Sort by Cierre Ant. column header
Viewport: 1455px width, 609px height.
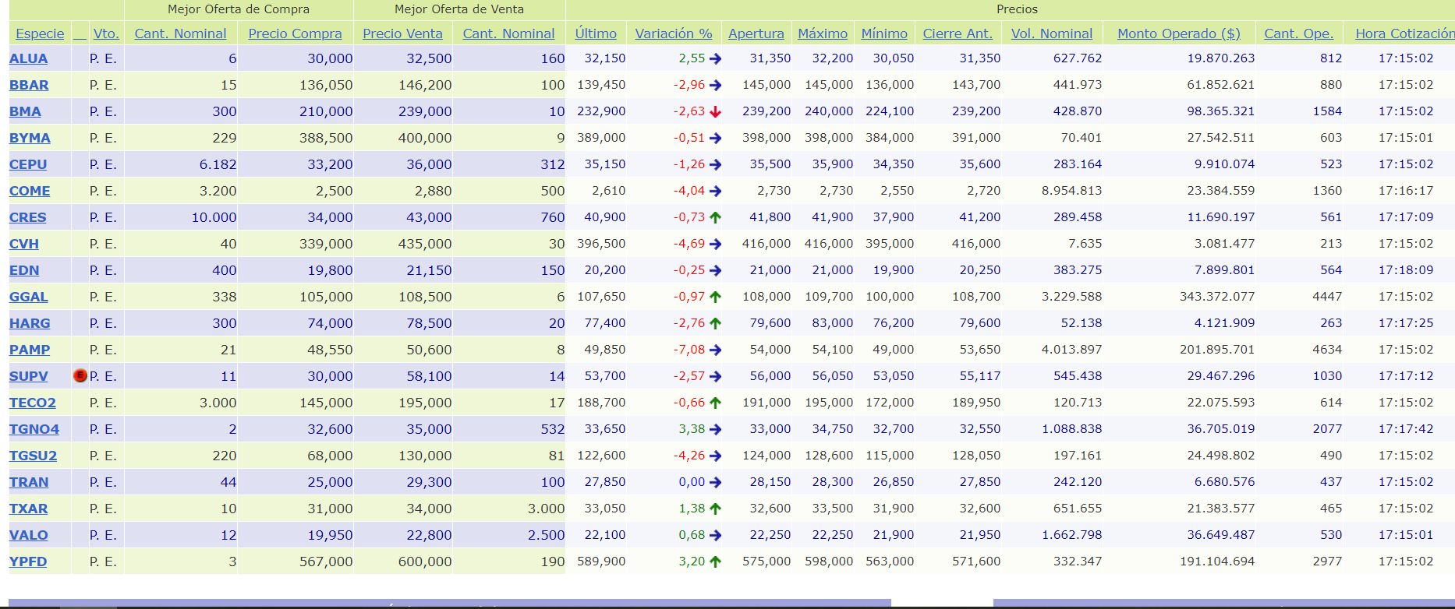[x=958, y=33]
